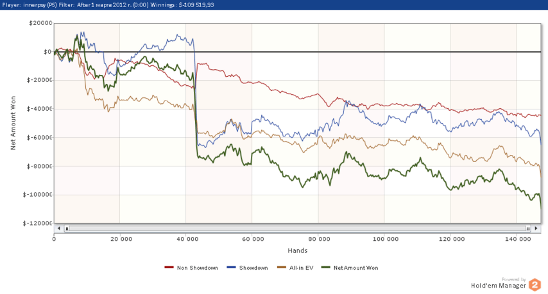Screen dimensions: 548x294
Task: Open the Hold'em Manager text link
Action: (499, 286)
